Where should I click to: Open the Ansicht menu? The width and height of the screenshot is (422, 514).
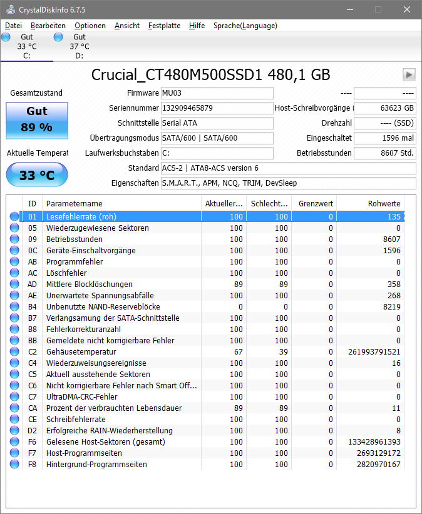(127, 26)
